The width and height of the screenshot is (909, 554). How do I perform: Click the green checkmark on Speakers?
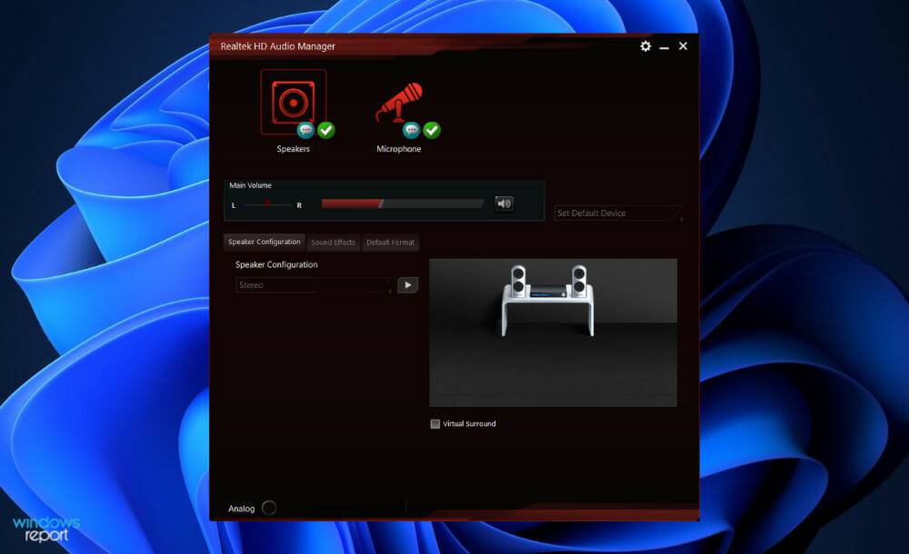click(x=326, y=129)
